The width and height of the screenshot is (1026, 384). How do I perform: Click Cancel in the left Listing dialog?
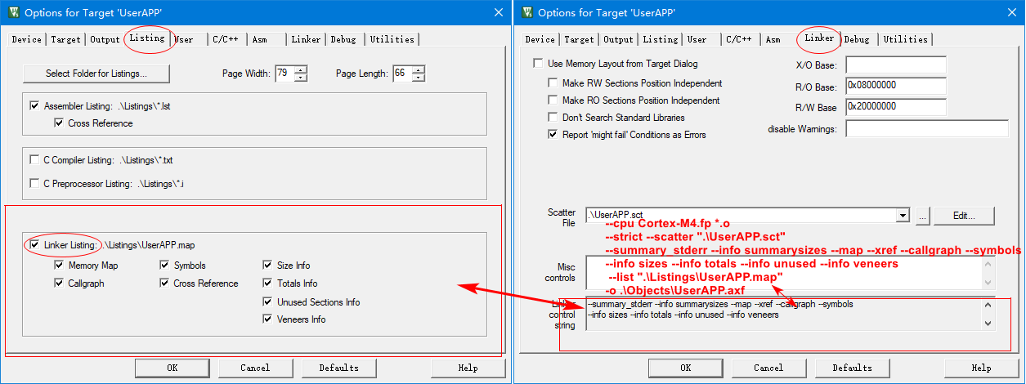point(255,368)
